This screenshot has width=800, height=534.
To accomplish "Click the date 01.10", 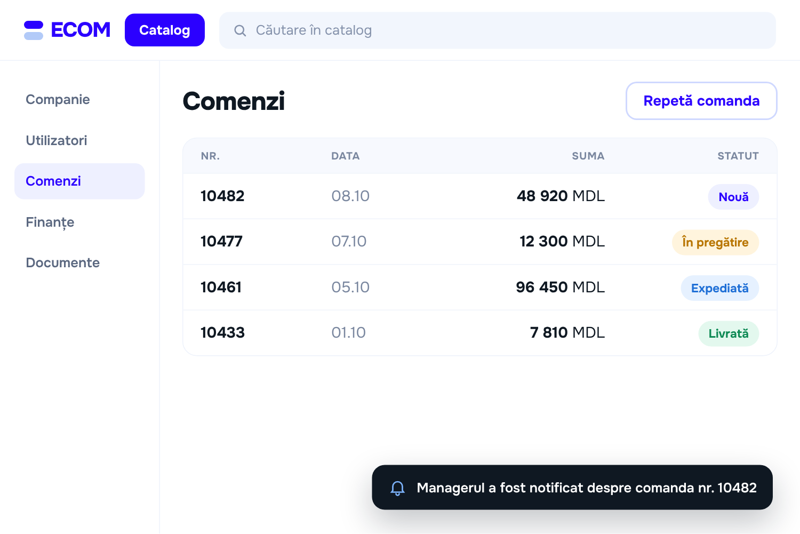I will point(348,333).
